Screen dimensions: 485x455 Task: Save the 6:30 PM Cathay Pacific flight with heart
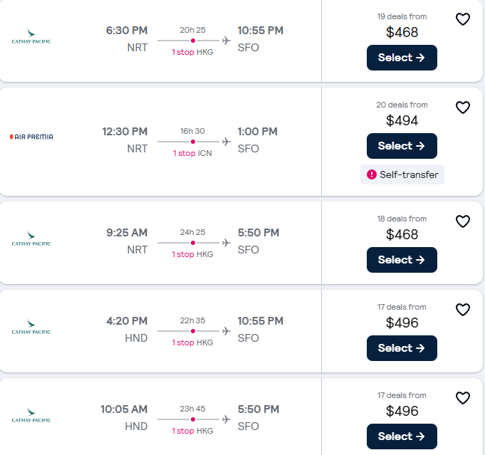coord(463,19)
